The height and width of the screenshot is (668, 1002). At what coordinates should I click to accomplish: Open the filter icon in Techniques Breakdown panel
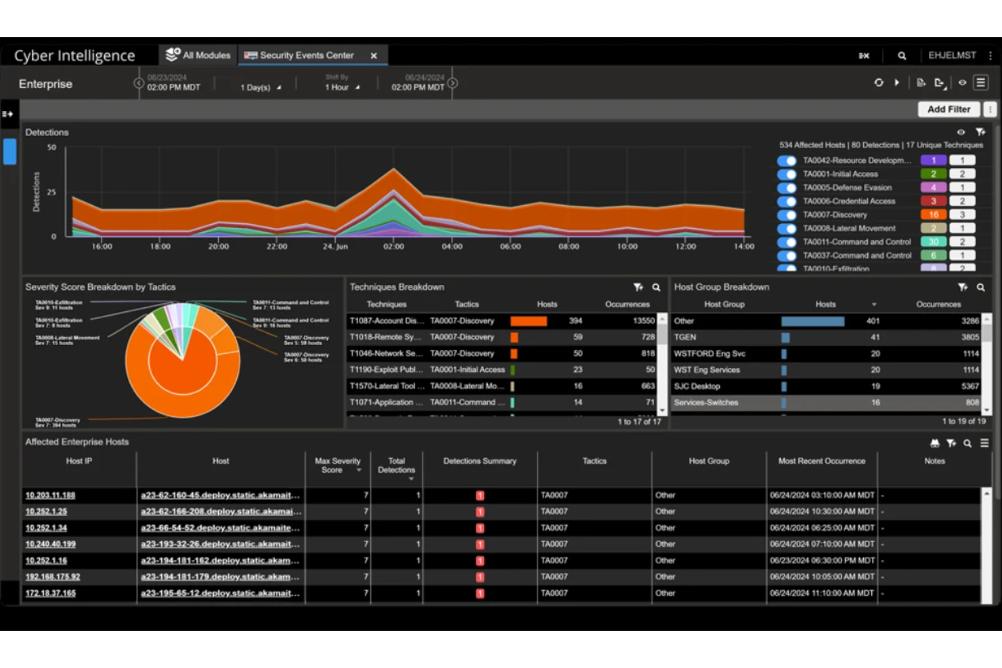click(638, 287)
